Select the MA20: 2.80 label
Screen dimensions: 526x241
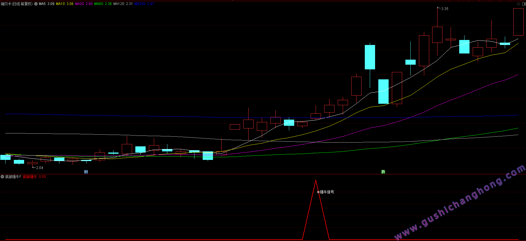pyautogui.click(x=84, y=4)
